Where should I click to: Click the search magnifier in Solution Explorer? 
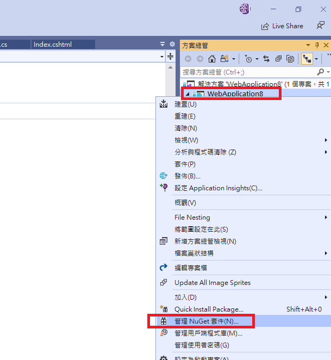point(321,72)
